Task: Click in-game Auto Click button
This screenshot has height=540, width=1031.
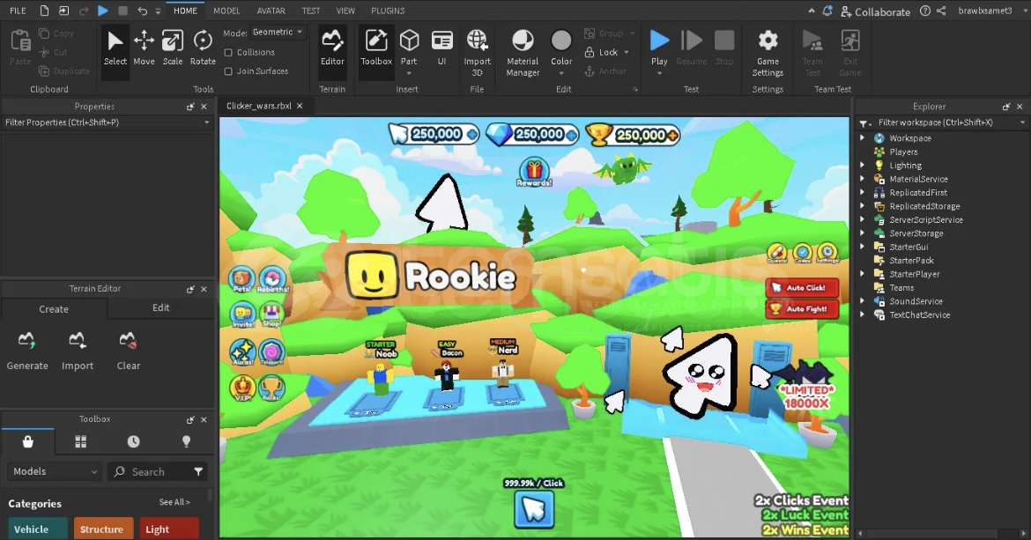Action: [802, 288]
